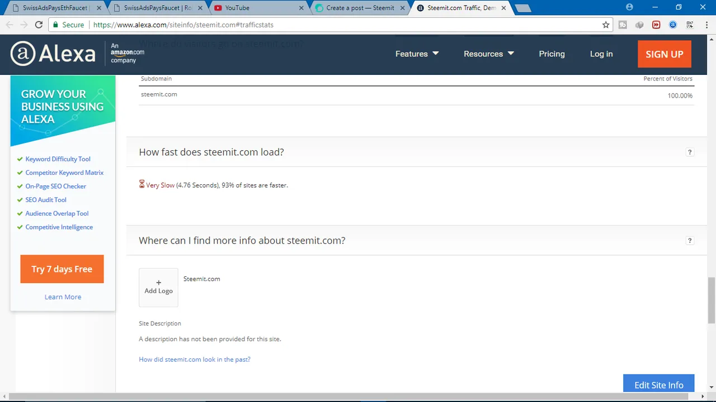This screenshot has width=716, height=402.
Task: Open the Audience Overlap Tool link
Action: pyautogui.click(x=56, y=213)
